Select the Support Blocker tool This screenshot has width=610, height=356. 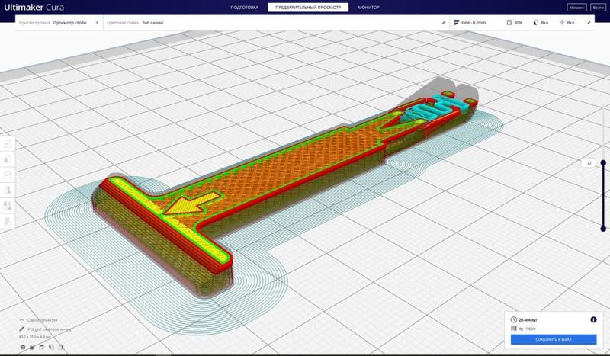click(x=8, y=221)
